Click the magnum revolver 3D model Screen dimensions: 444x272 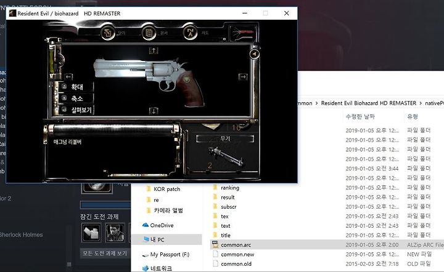149,81
